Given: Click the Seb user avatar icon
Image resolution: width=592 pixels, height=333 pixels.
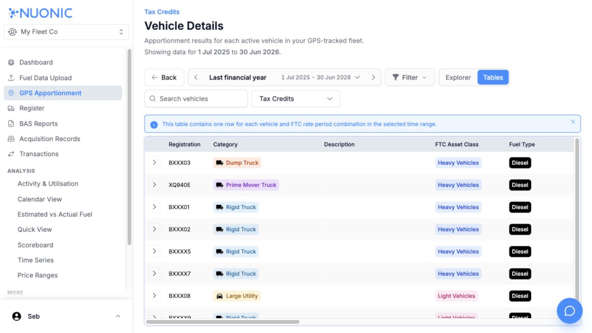Looking at the screenshot, I should click(17, 316).
